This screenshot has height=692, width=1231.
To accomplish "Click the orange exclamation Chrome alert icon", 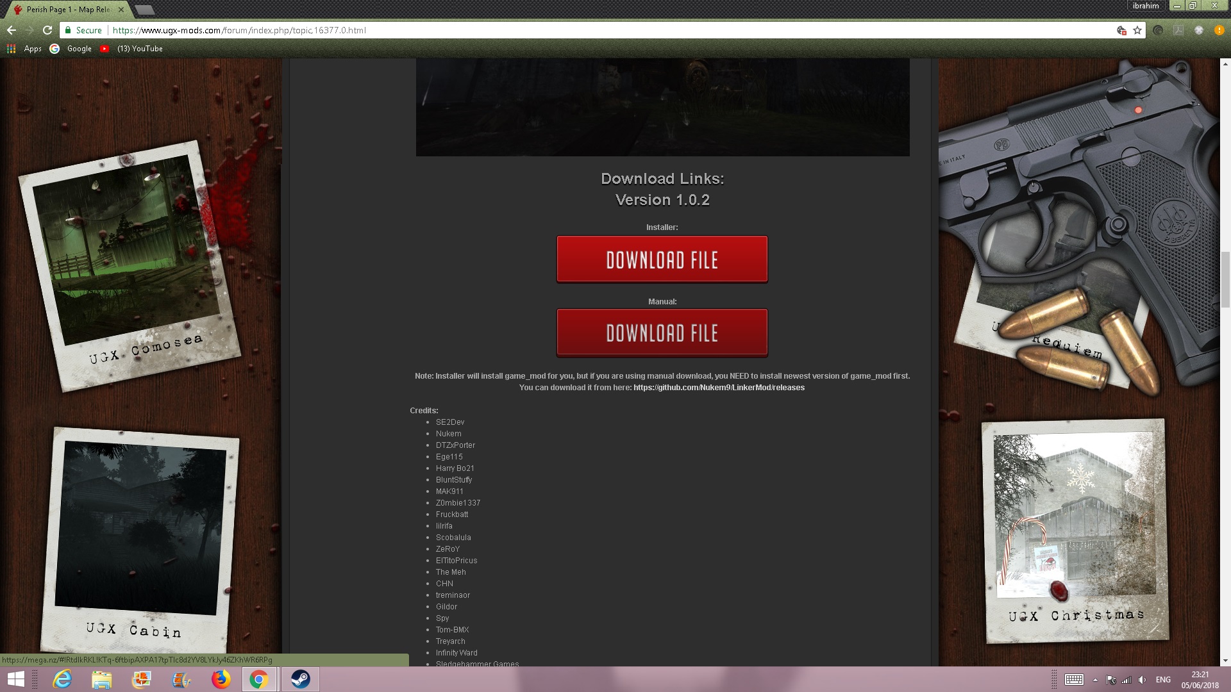I will point(1218,30).
